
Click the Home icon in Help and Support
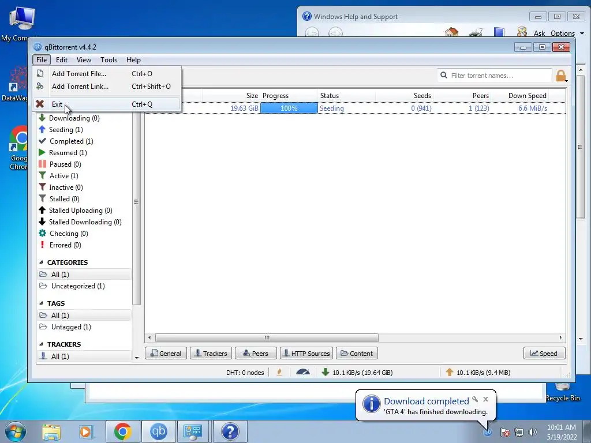[x=451, y=32]
